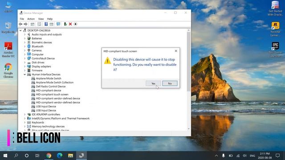
Task: Open the Windows Start menu
Action: coord(5,156)
